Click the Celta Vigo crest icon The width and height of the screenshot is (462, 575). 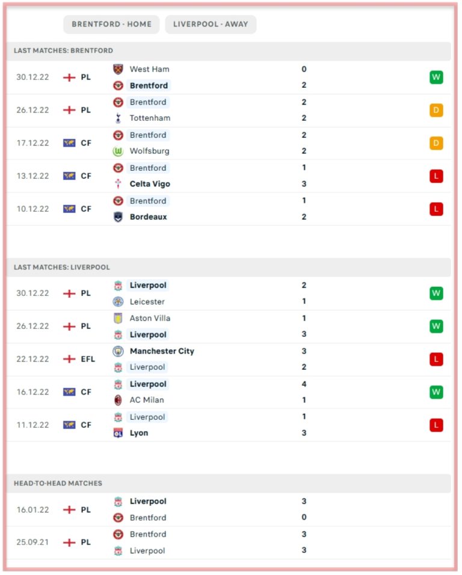coord(118,183)
